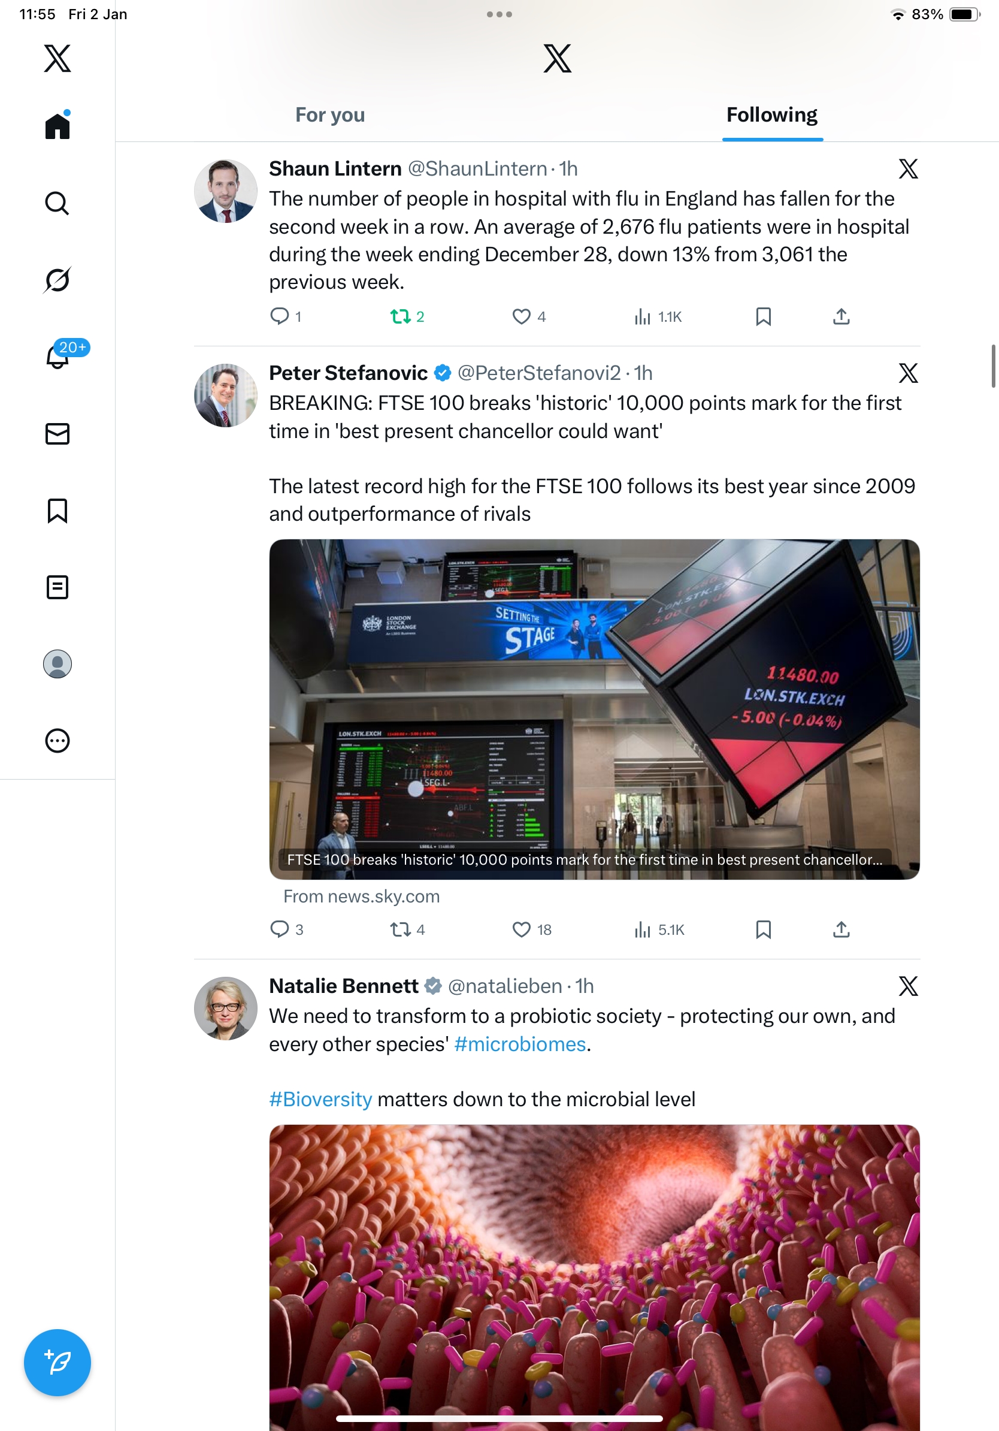Open Messages envelope icon
Viewport: 999px width, 1431px height.
[57, 434]
